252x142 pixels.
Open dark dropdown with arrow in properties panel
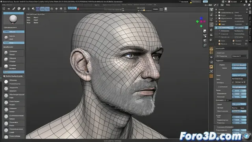[239, 82]
